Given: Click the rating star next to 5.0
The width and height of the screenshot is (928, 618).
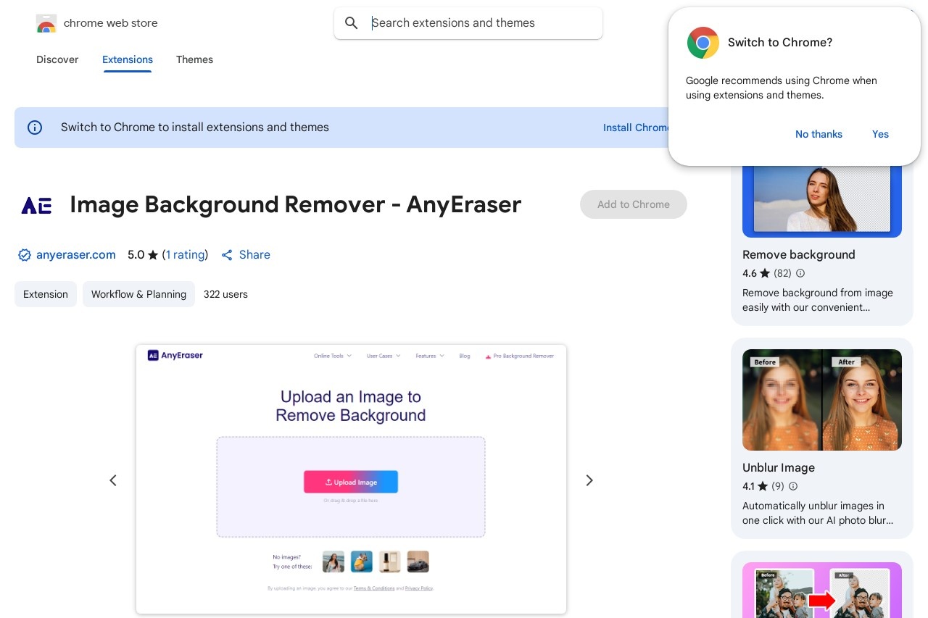Looking at the screenshot, I should click(x=153, y=255).
